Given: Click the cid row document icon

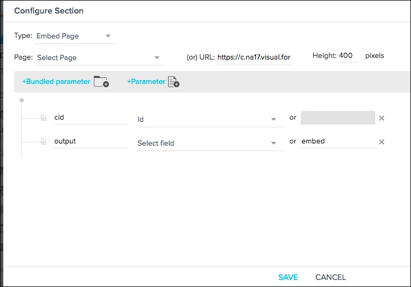Looking at the screenshot, I should [x=44, y=118].
